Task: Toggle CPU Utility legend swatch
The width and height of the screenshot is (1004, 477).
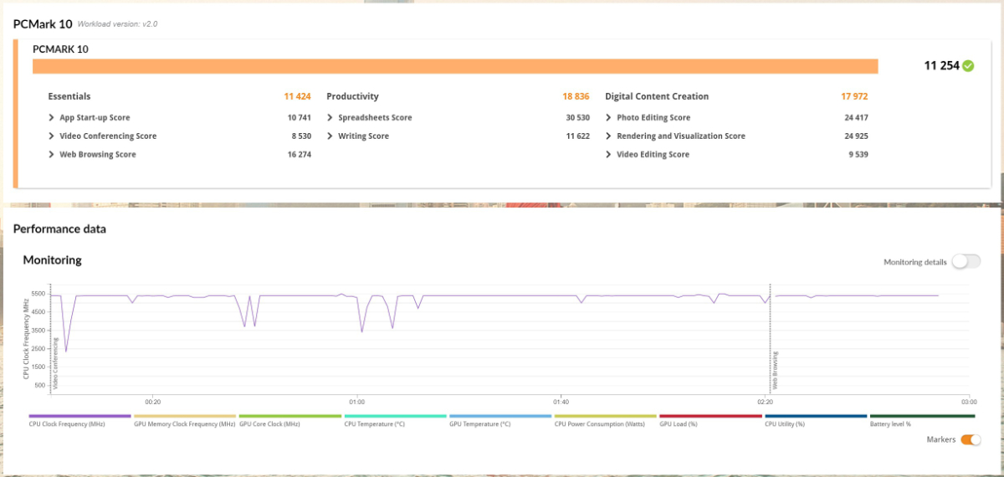Action: pyautogui.click(x=816, y=416)
